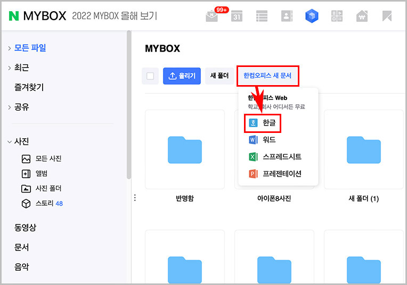This screenshot has height=285, width=407.
Task: Click the 모든 사진 picture icon
Action: point(26,158)
